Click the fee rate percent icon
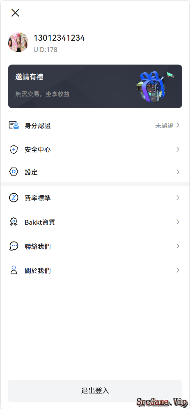The image size is (190, 409). [x=14, y=198]
